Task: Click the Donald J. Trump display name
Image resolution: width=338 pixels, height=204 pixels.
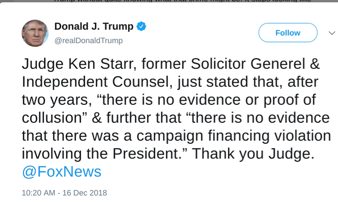Action: [93, 26]
